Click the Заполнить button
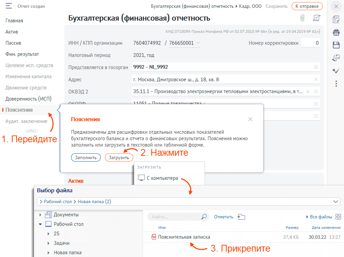Viewport: 344px width, 257px height. pyautogui.click(x=86, y=157)
